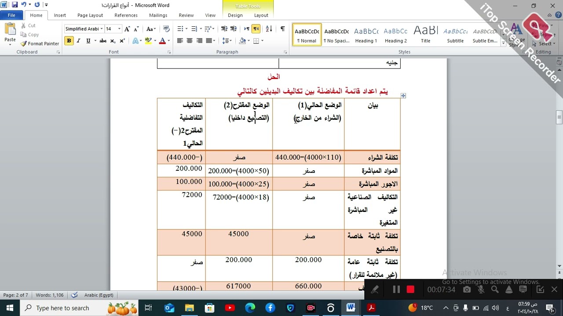Apply the Title style

[x=425, y=35]
